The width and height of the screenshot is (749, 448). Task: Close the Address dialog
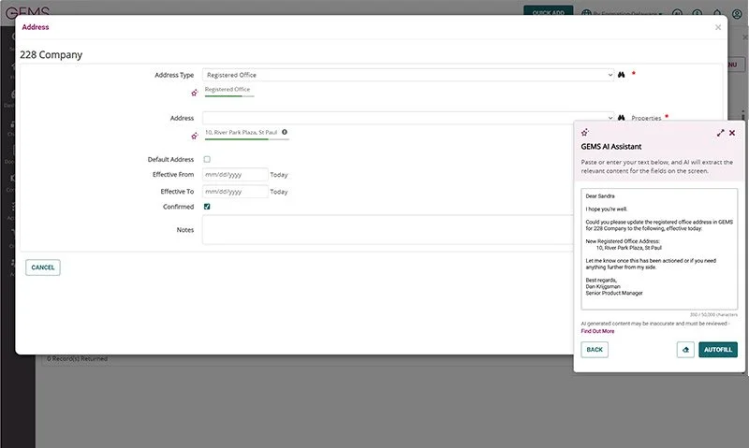click(718, 28)
